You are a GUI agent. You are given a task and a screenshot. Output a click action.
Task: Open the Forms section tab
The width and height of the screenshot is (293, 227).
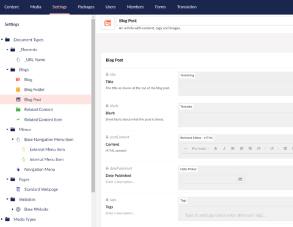[161, 7]
